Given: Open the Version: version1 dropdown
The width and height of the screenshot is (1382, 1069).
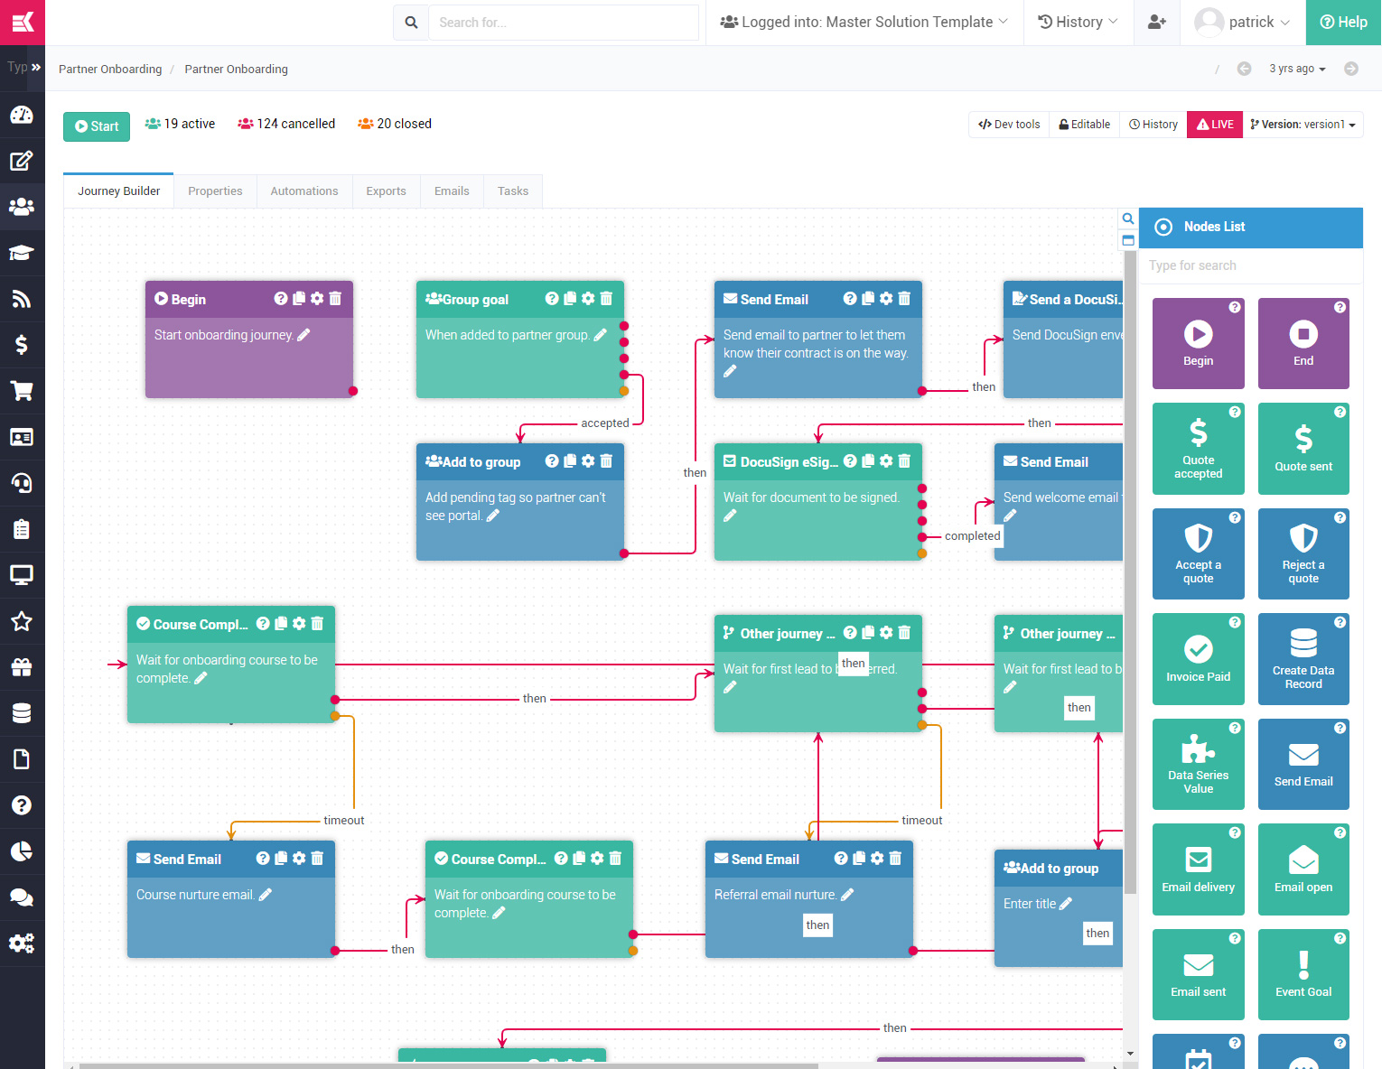Looking at the screenshot, I should click(x=1303, y=125).
